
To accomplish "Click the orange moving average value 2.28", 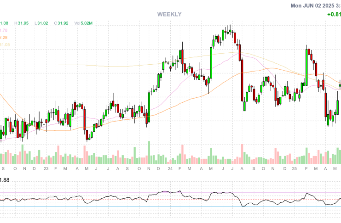I will 4,38.
